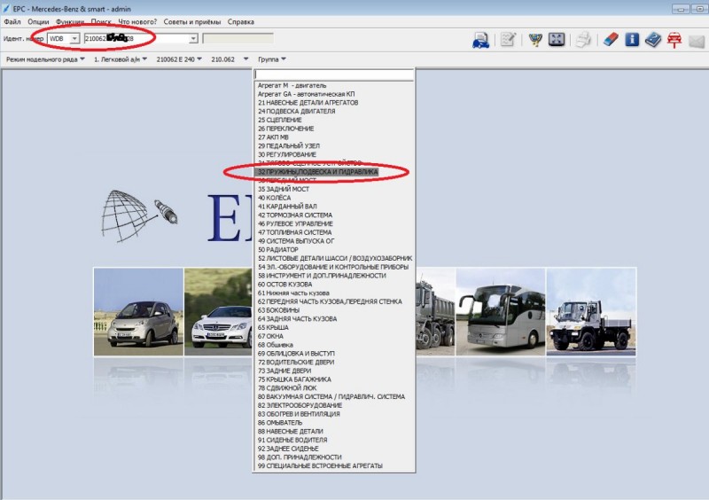Expand the identification number history dropdown arrow
The width and height of the screenshot is (709, 500).
coord(193,39)
